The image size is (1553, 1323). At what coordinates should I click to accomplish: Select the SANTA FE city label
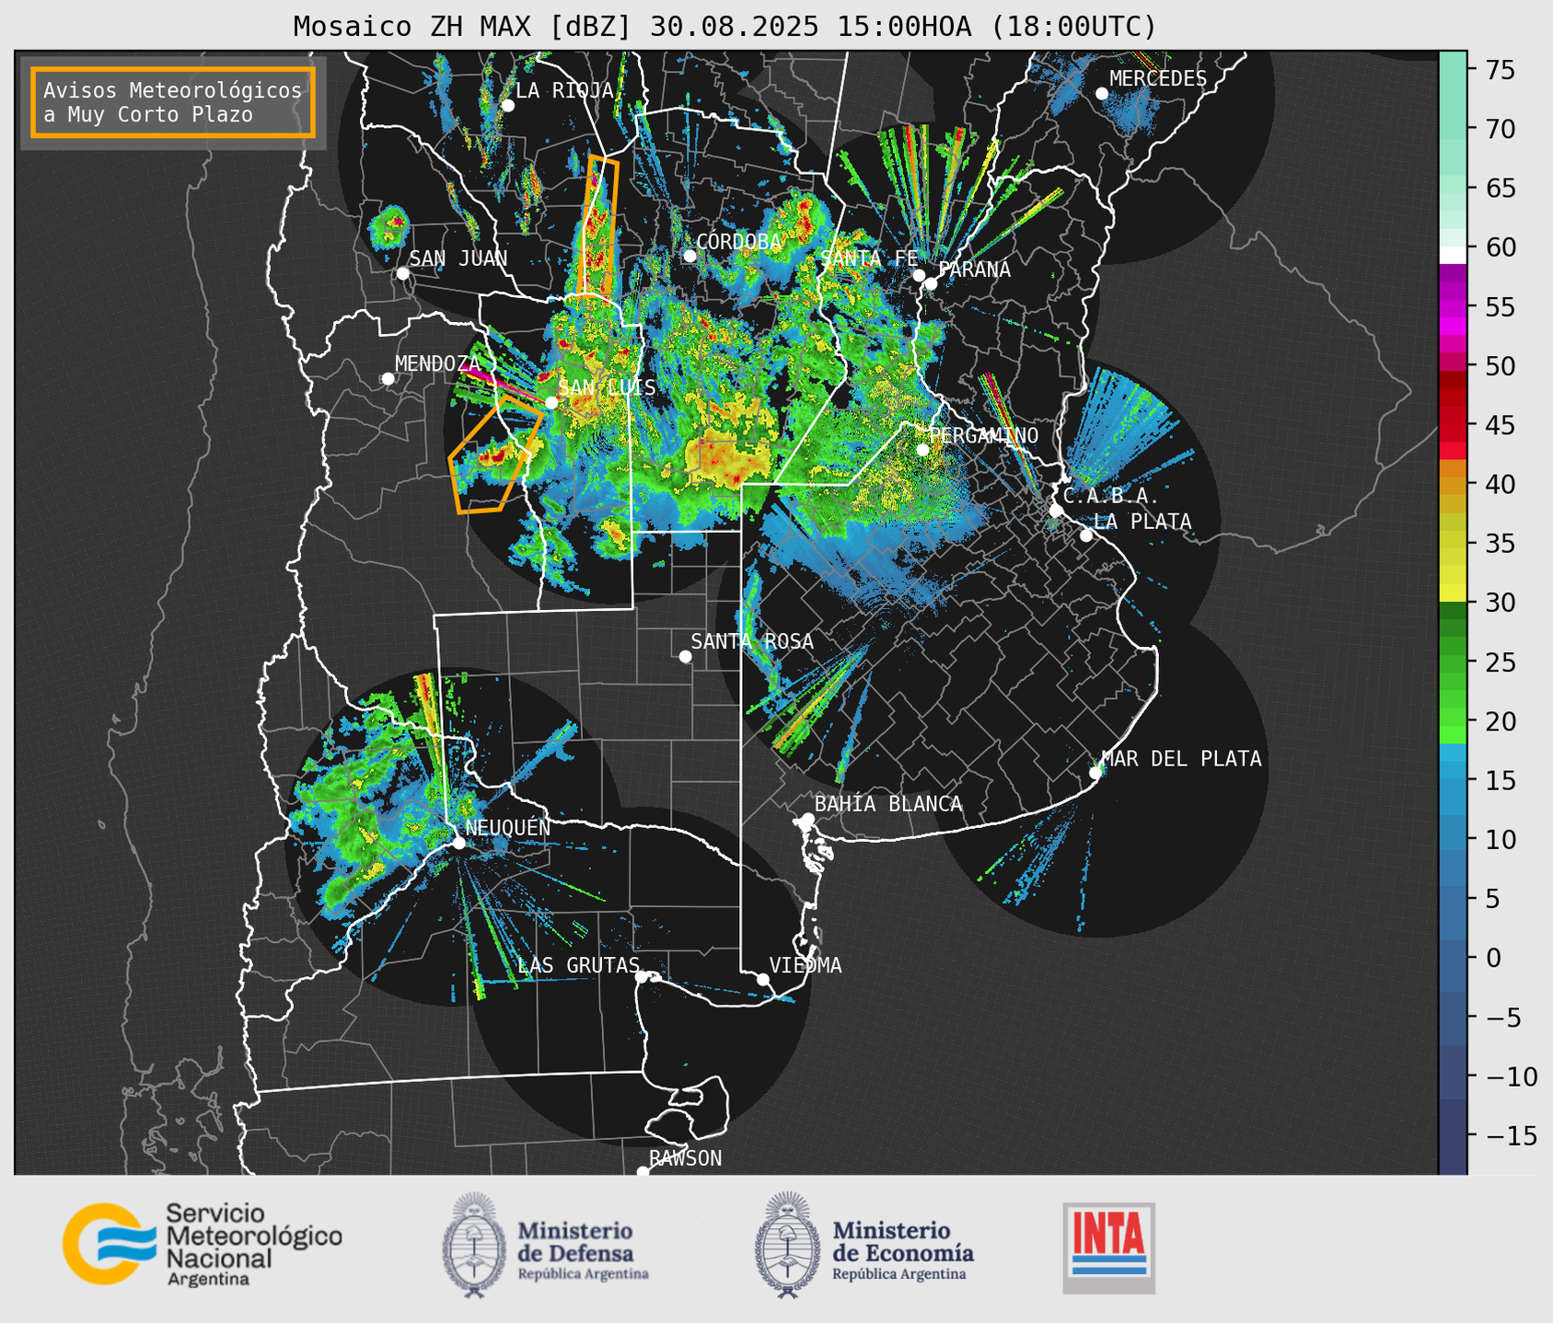coord(869,259)
